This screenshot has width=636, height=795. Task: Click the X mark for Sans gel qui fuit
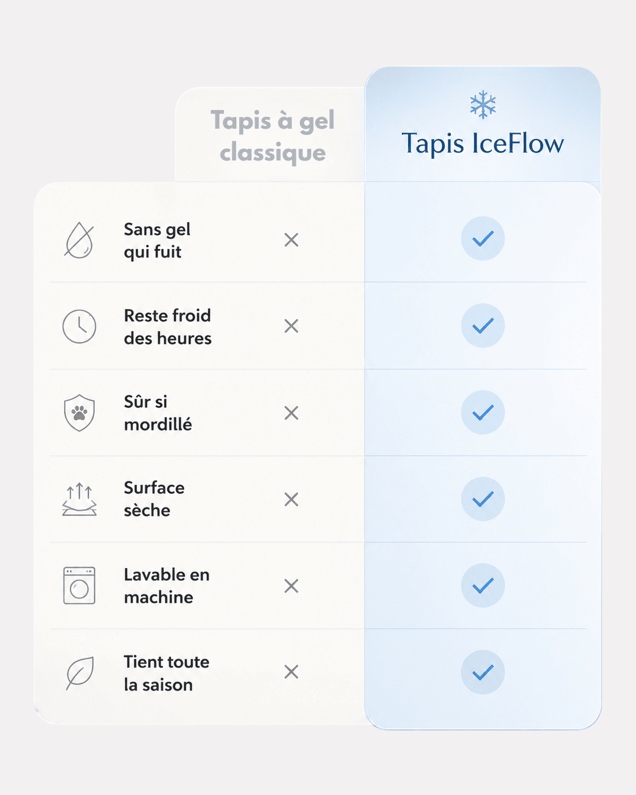coord(291,240)
